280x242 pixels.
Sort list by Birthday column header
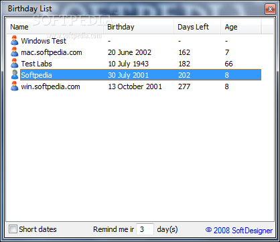(139, 27)
